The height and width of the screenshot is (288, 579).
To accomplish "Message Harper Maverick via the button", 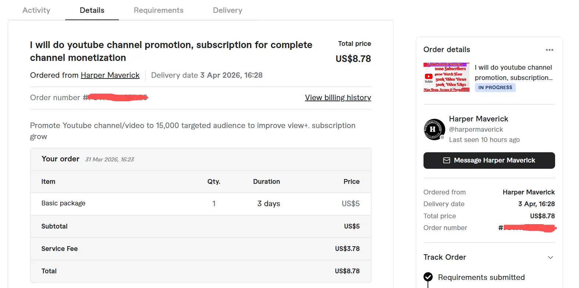I will point(489,160).
